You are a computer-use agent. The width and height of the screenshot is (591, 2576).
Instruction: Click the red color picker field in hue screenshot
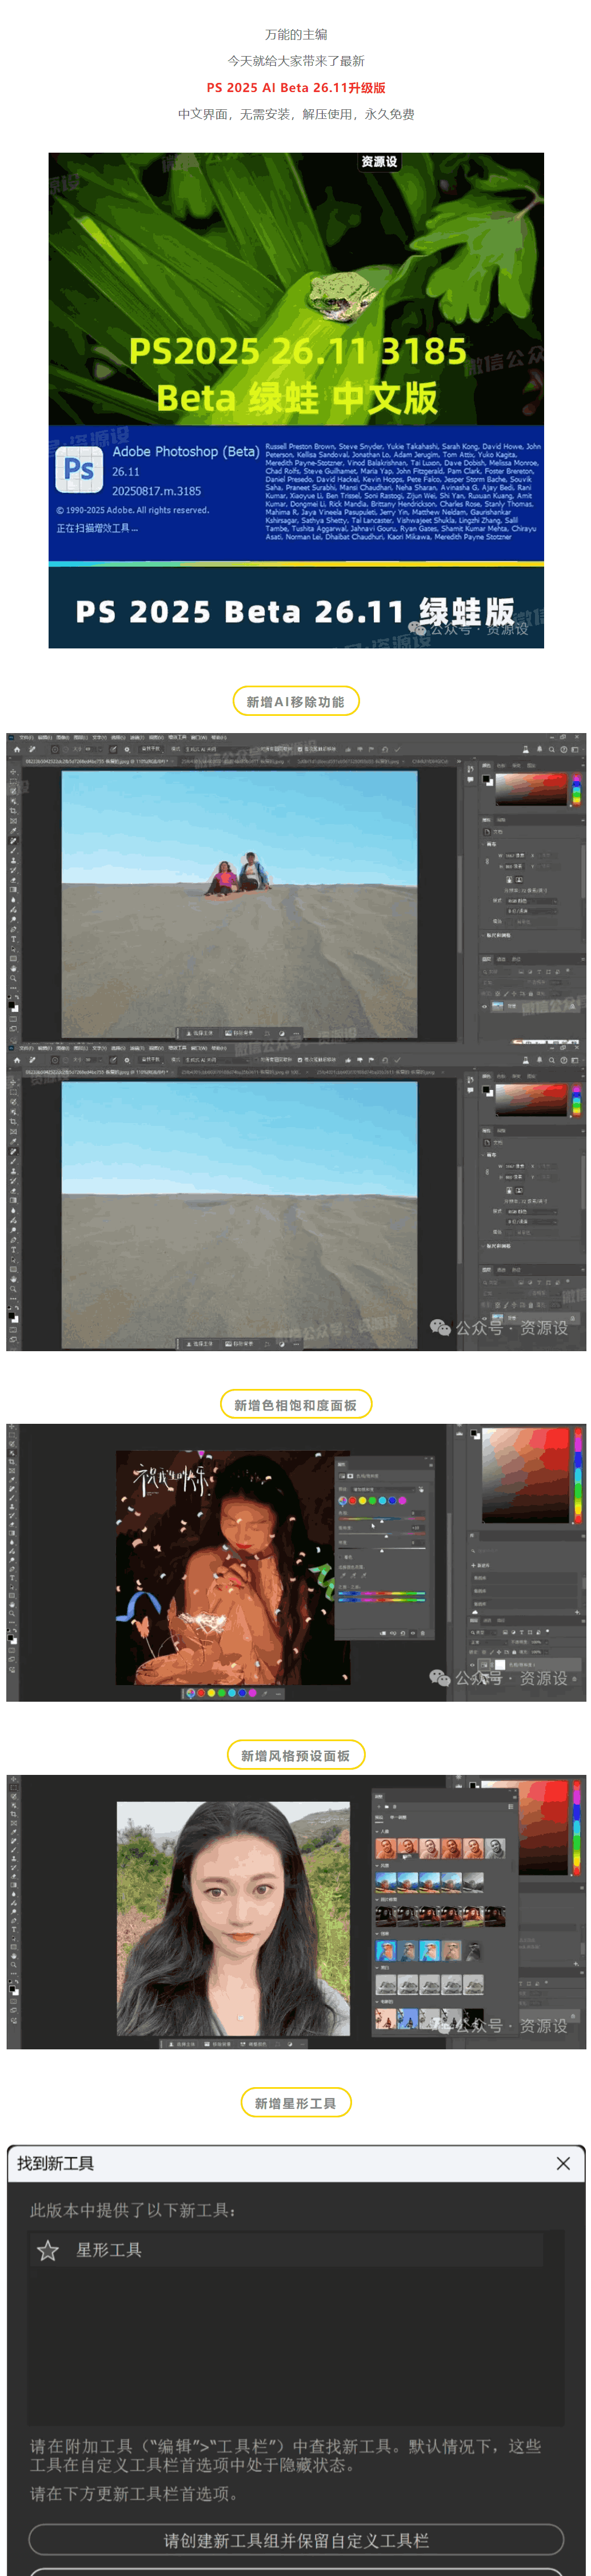524,1476
